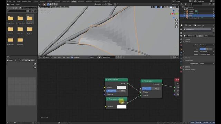Open the Window menu
This screenshot has height=124, width=221.
[24, 1]
